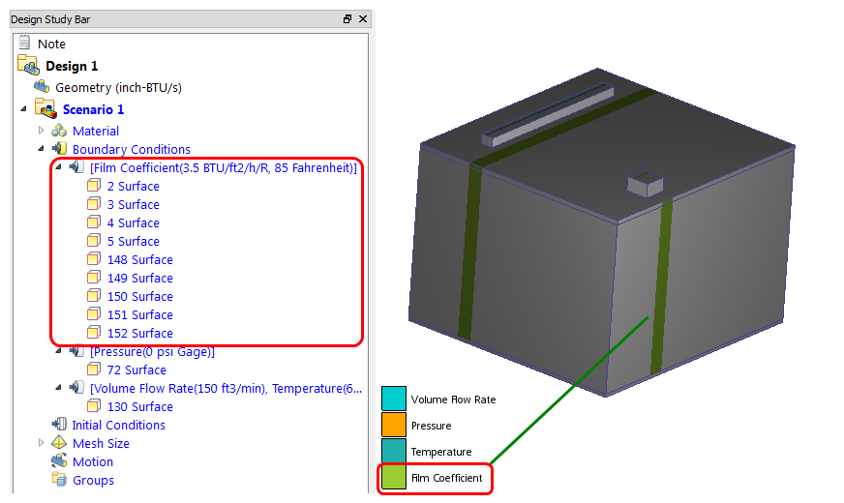Close the Design Study Bar panel
844x503 pixels.
pos(363,18)
